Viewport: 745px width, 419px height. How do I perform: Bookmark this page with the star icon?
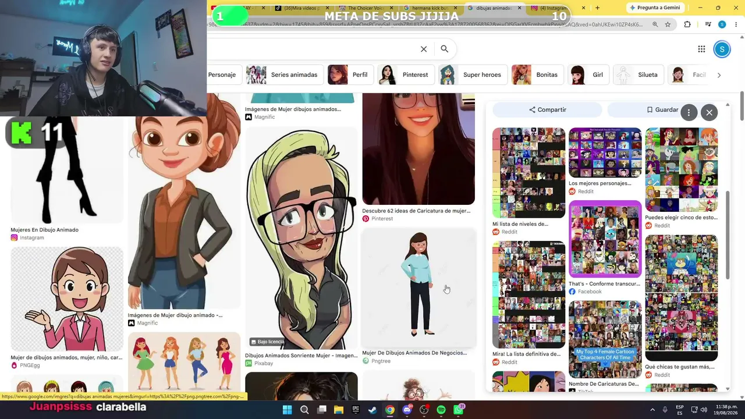click(668, 24)
